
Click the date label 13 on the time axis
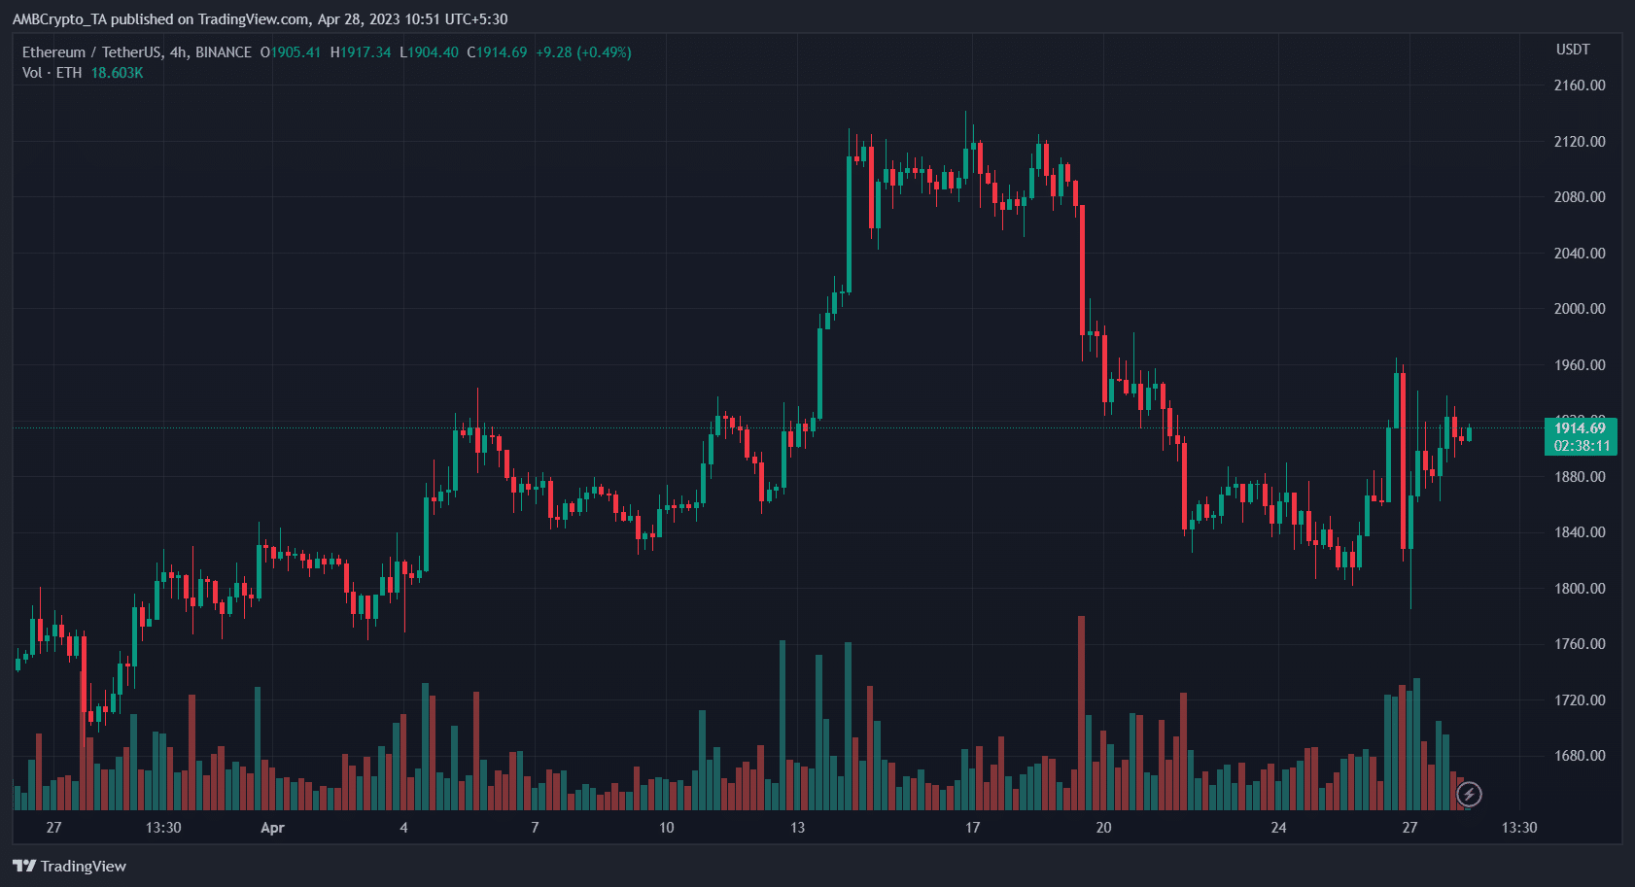click(x=797, y=828)
